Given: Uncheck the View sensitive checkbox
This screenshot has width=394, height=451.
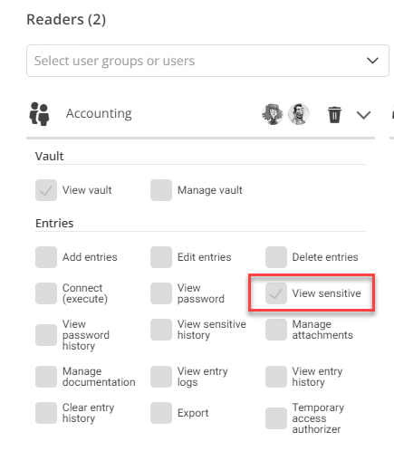Looking at the screenshot, I should tap(276, 293).
